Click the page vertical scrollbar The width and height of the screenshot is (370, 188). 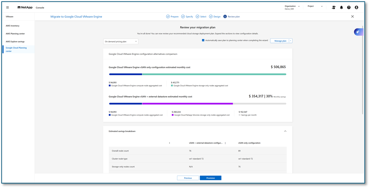363,70
